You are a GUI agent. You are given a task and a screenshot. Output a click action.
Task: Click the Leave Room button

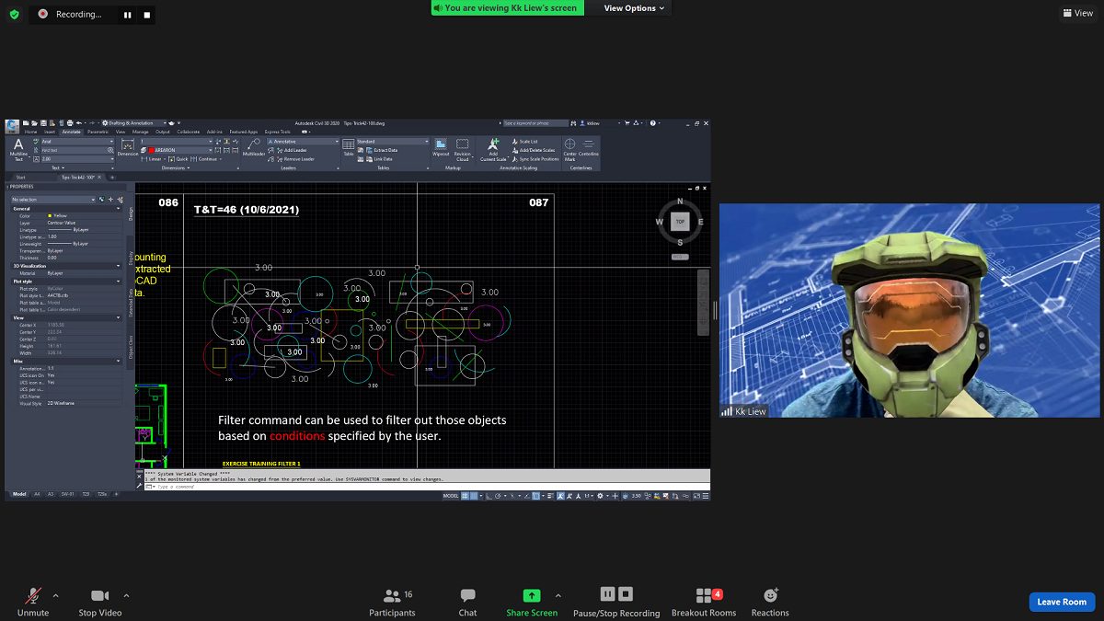(1062, 602)
